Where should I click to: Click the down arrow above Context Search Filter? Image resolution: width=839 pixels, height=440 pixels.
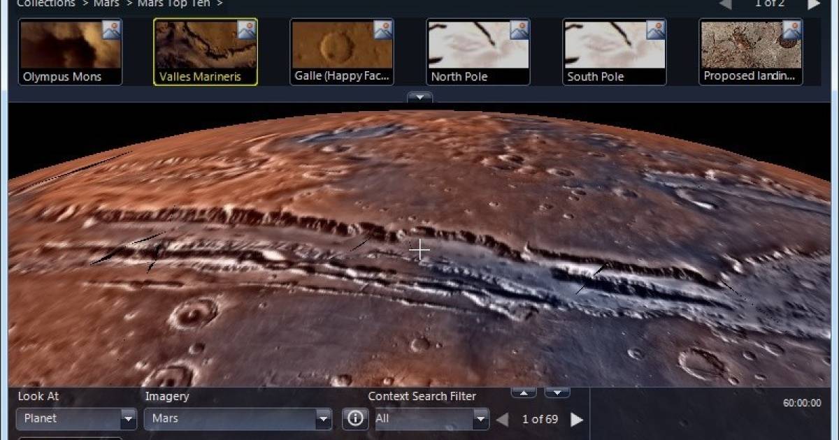[556, 393]
